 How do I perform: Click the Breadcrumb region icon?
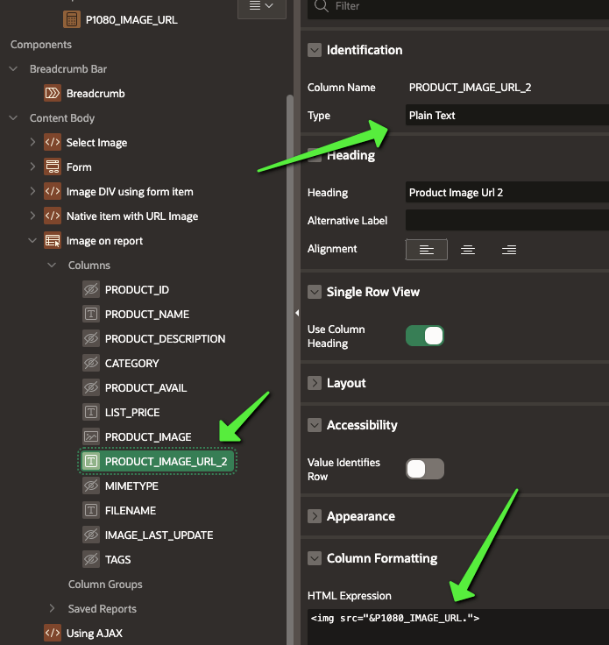(53, 94)
